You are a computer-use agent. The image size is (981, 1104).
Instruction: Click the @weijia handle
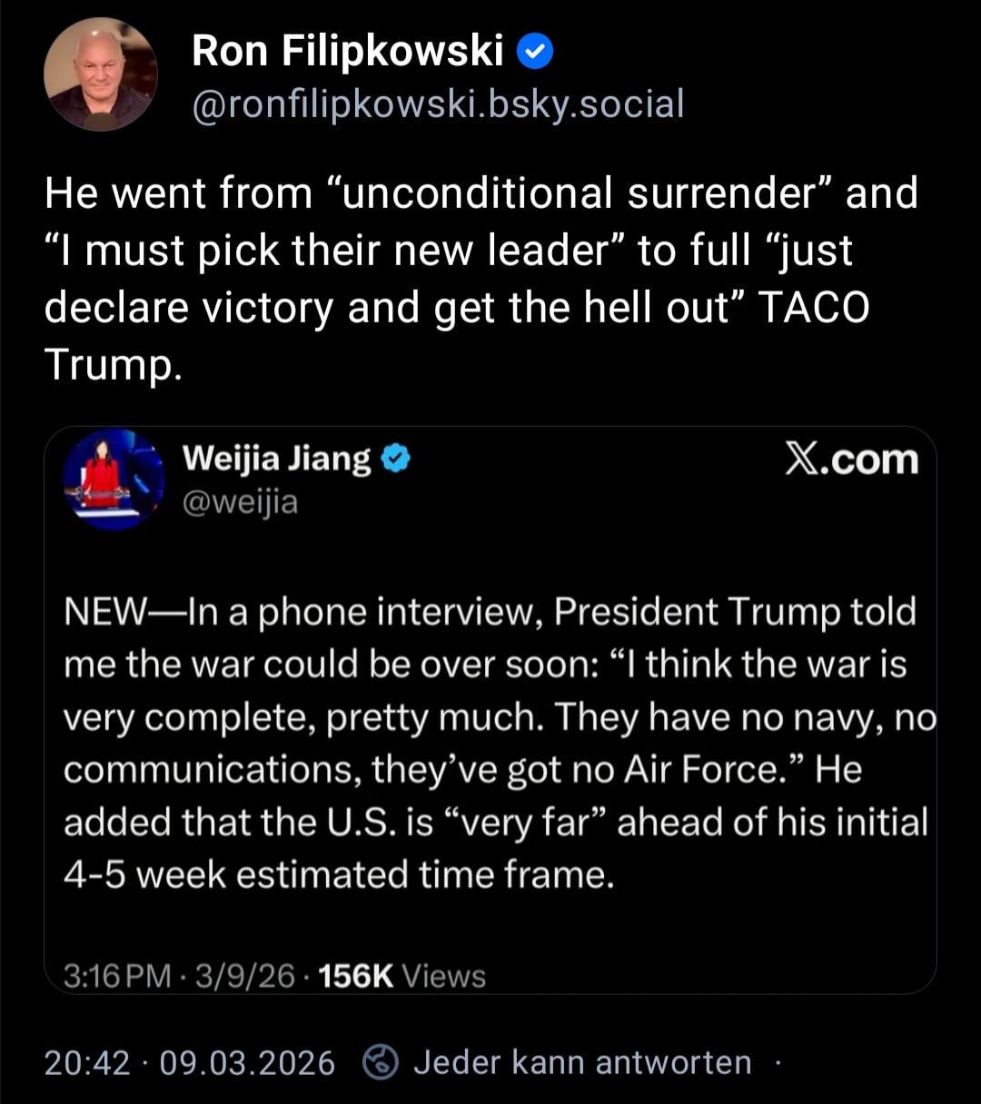[240, 501]
